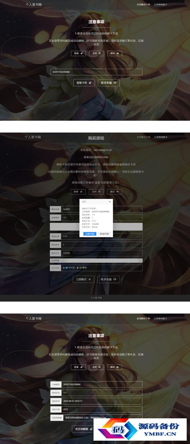Expand the 选择商品 dropdown showing 1-1

pyautogui.click(x=102, y=217)
